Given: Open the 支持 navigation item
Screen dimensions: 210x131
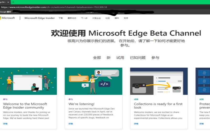Looking at the screenshot, I should 126,18.
